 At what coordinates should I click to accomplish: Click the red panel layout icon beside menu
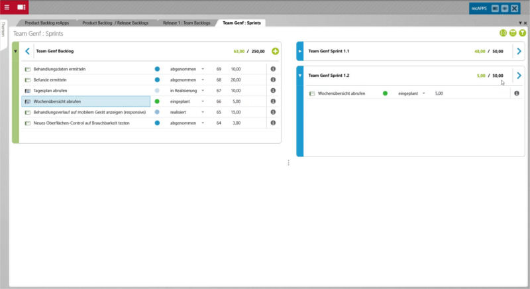22,7
